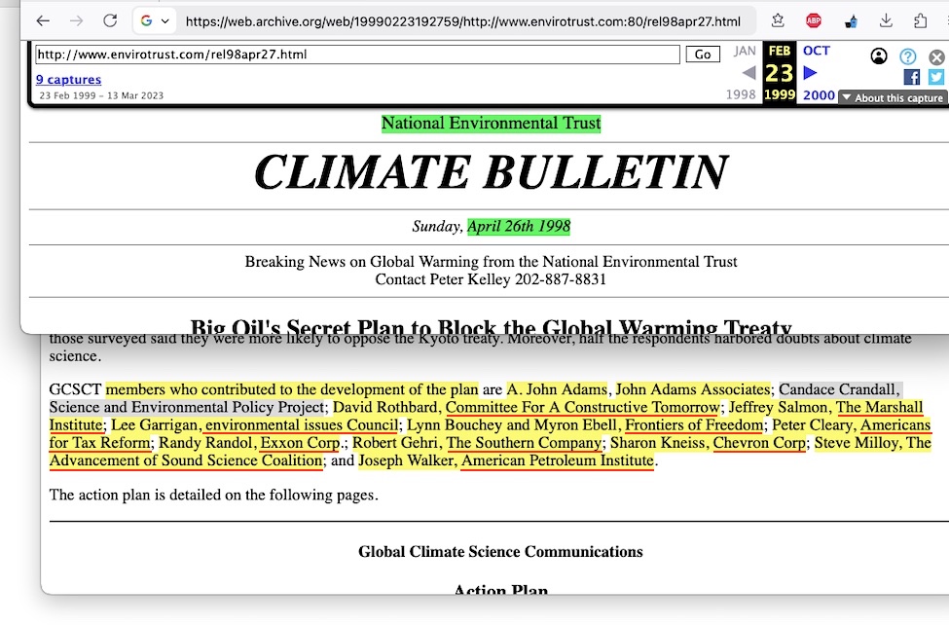Click the browser back arrow
The width and height of the screenshot is (949, 625).
tap(42, 20)
